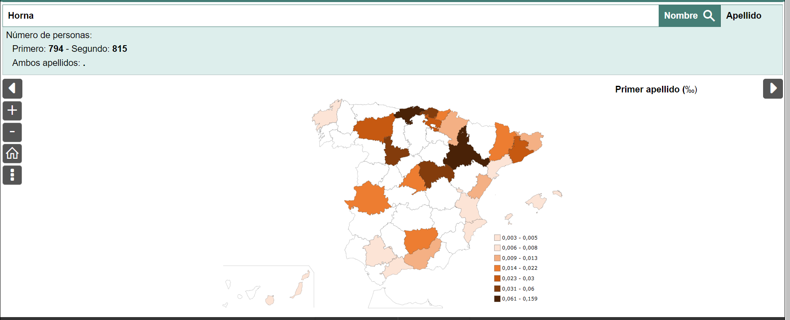Screen dimensions: 790x320
Task: Click the search field containing Horna
Action: 331,16
